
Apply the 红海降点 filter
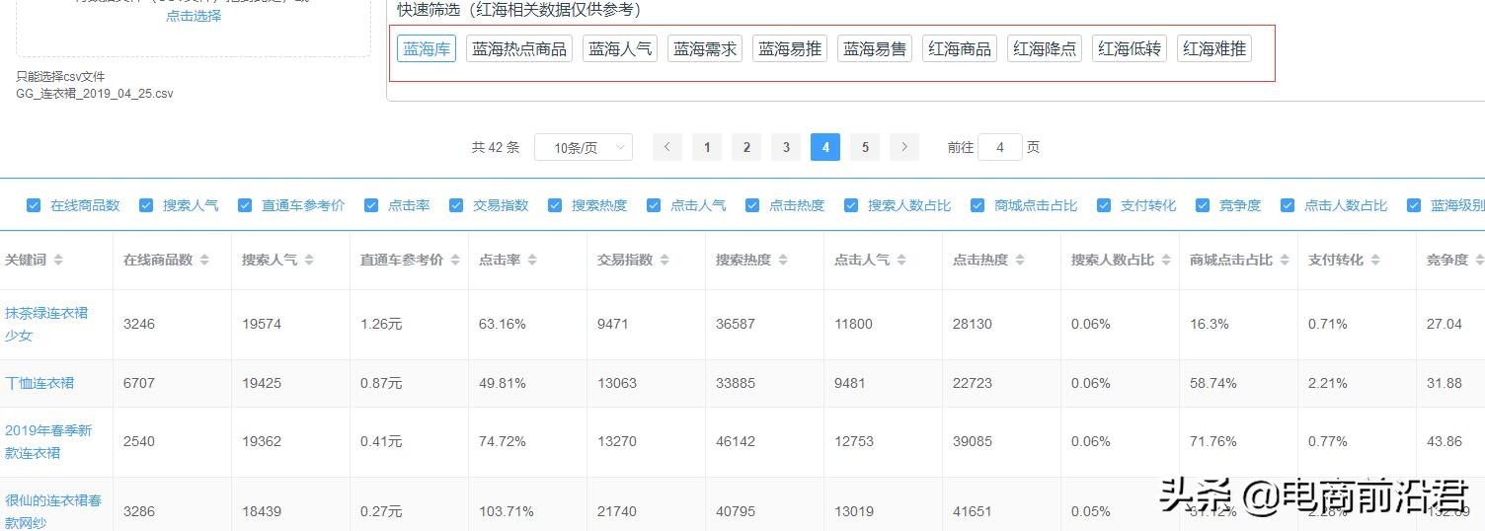click(x=1045, y=48)
